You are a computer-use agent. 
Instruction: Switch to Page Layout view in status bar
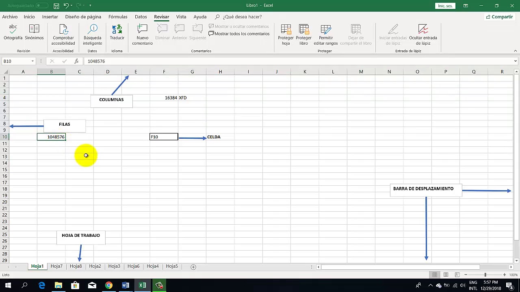[x=446, y=275]
